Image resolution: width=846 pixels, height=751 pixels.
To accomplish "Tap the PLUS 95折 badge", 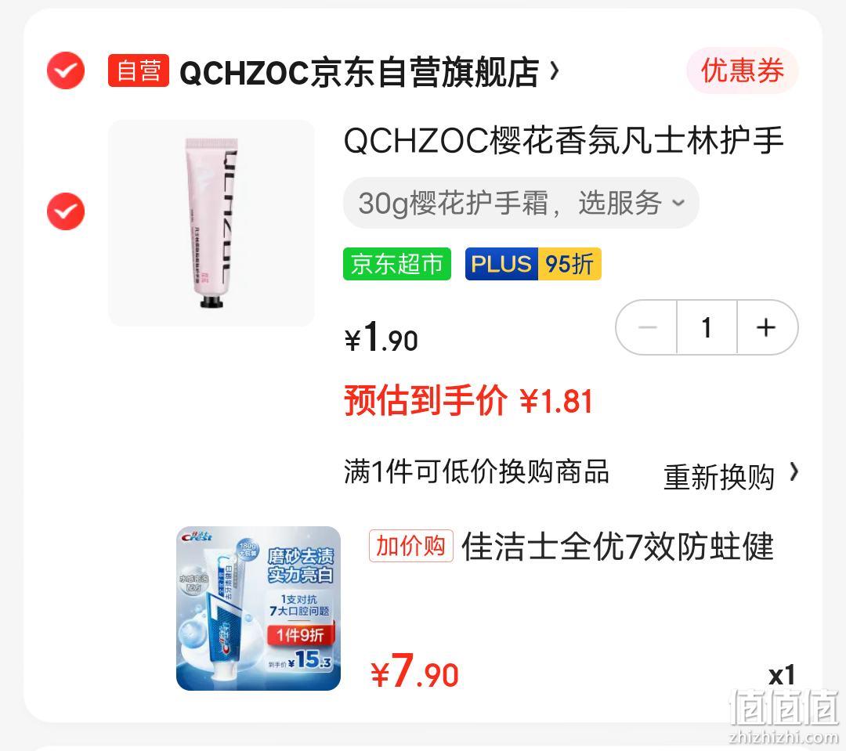I will coord(533,264).
